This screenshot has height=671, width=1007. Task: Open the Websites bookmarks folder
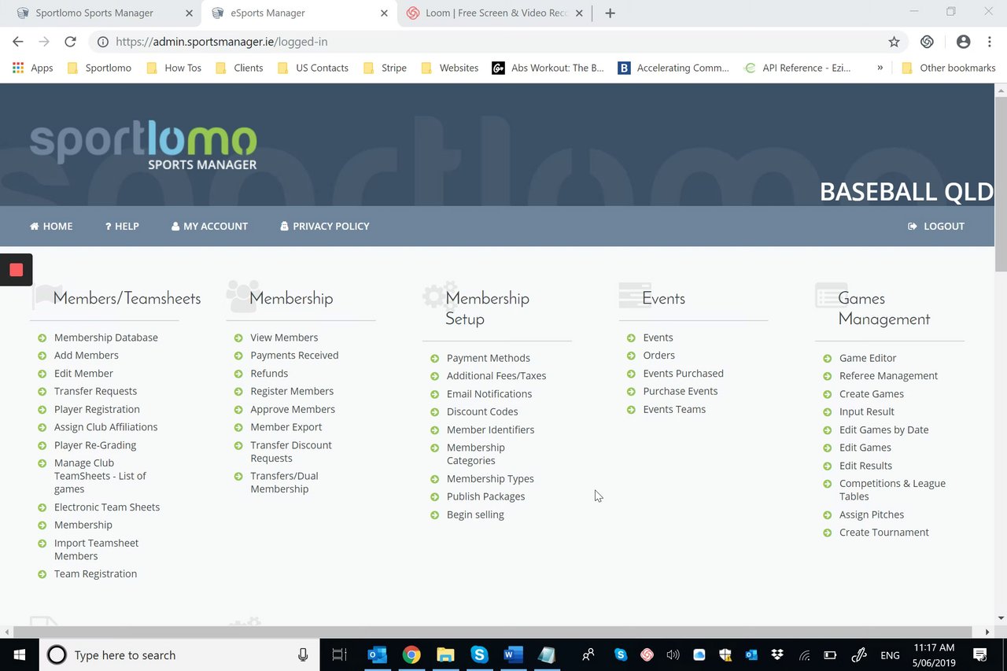pos(450,68)
